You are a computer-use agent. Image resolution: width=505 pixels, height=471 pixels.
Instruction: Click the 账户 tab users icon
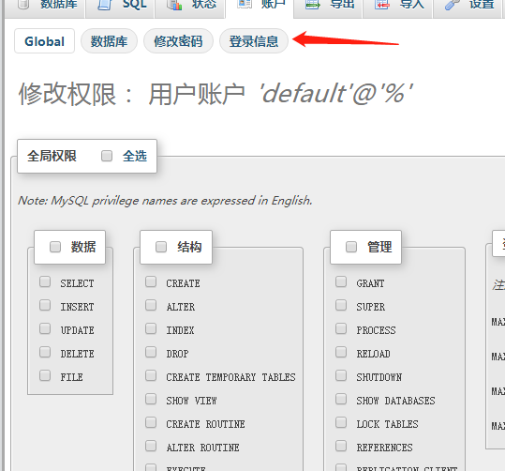[x=245, y=4]
